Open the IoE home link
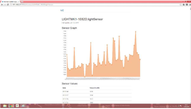The width and height of the screenshot is (191, 109). [62, 10]
